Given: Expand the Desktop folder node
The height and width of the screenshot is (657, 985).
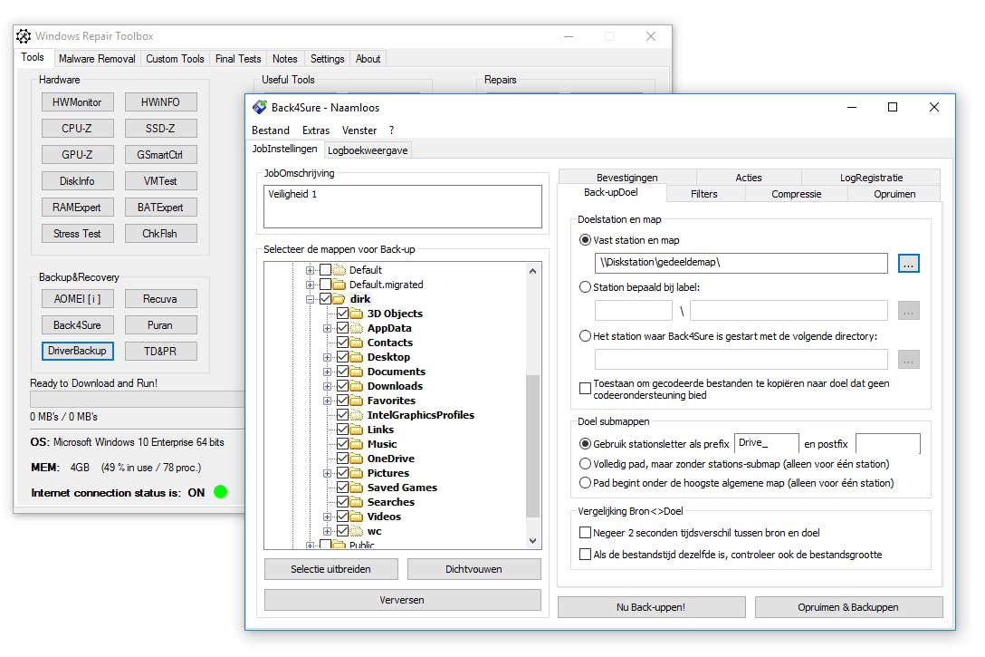Looking at the screenshot, I should 328,357.
